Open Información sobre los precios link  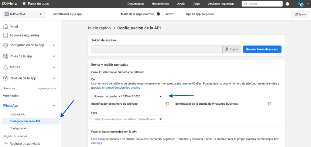[x=121, y=87]
